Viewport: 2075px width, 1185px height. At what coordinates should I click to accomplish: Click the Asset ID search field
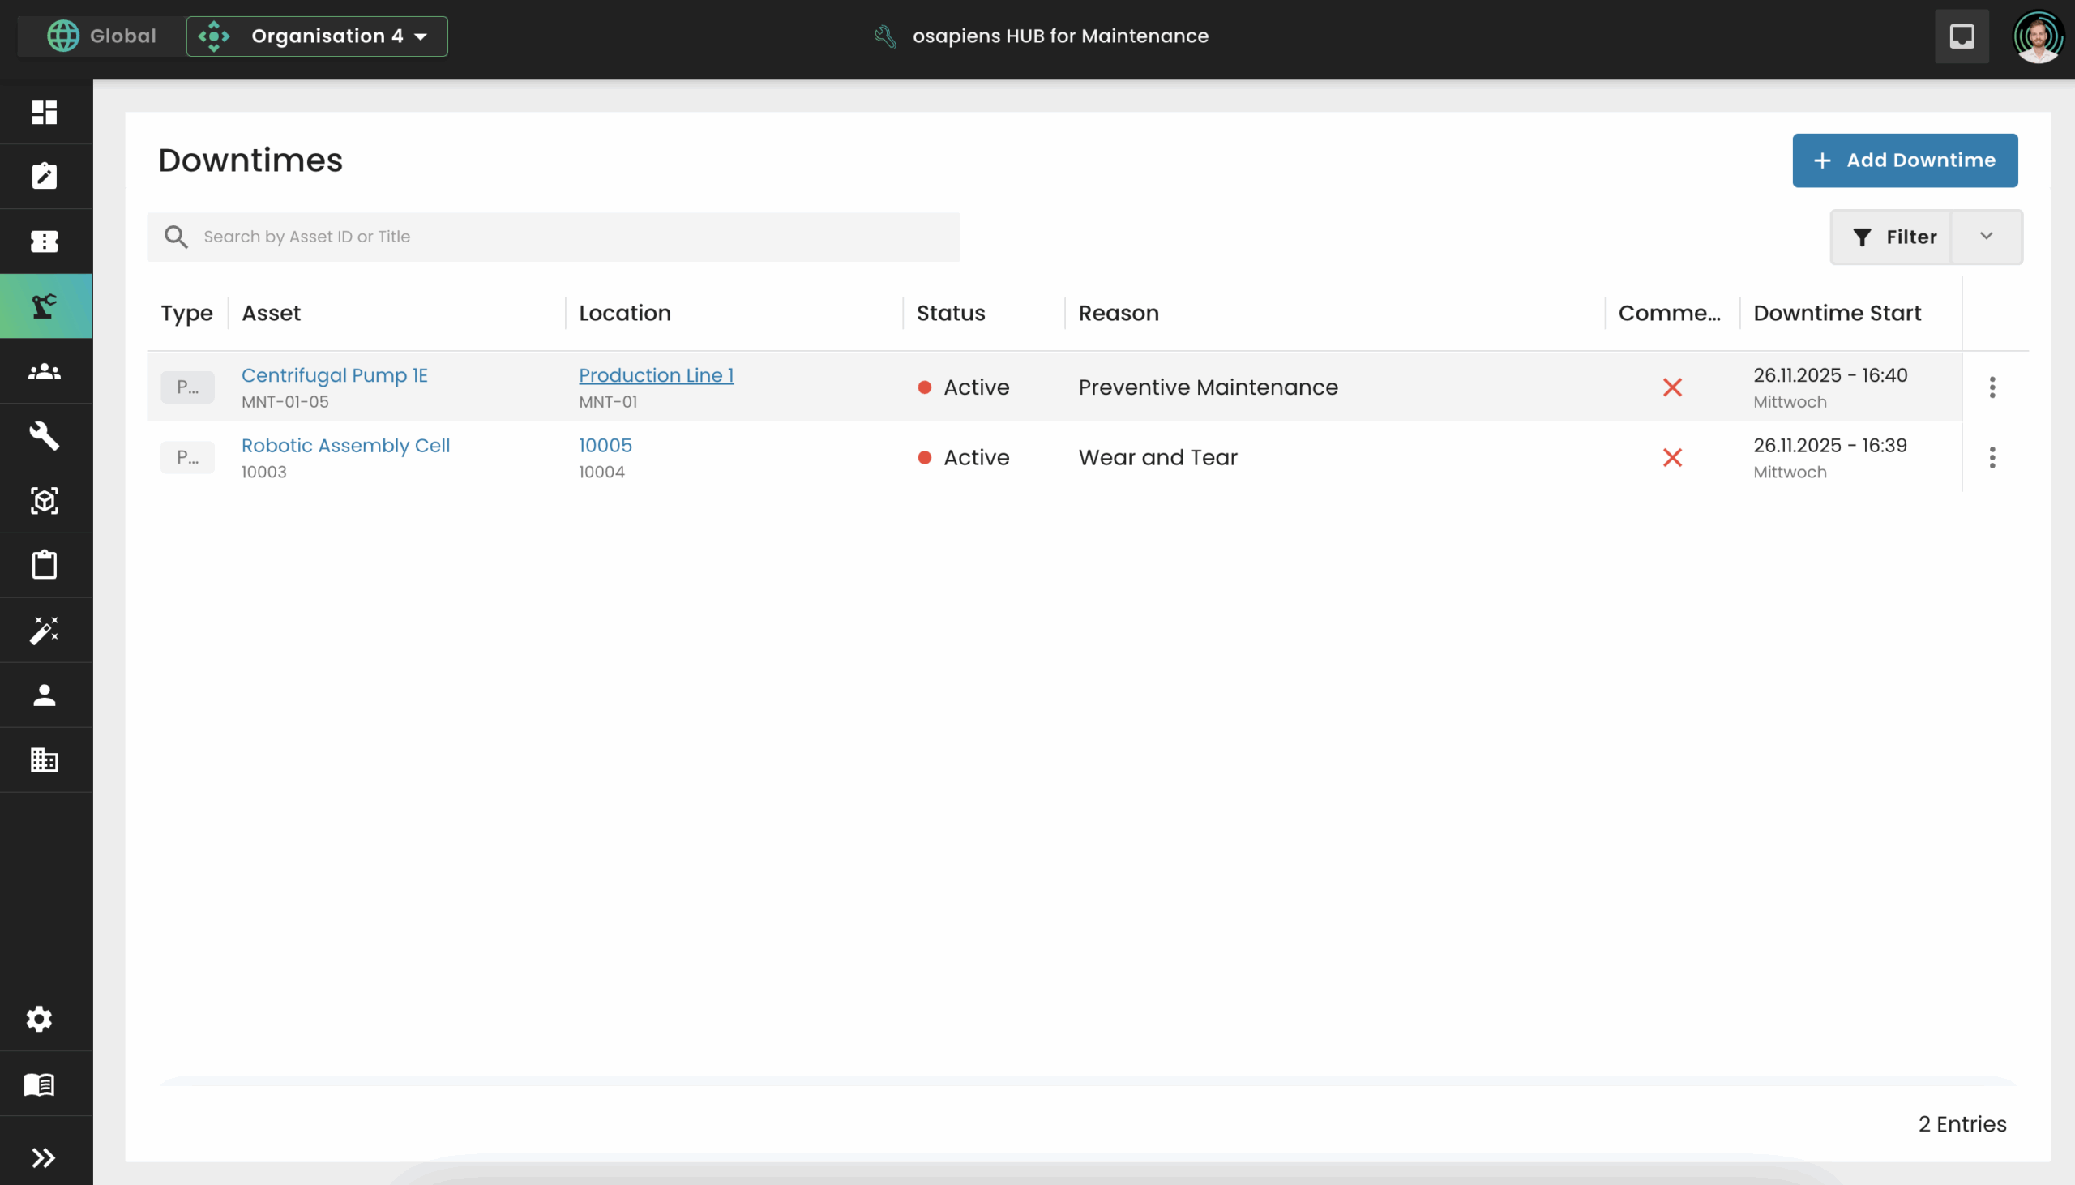point(570,237)
